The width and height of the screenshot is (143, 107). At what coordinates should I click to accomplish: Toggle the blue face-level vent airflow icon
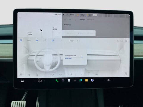coord(53,40)
